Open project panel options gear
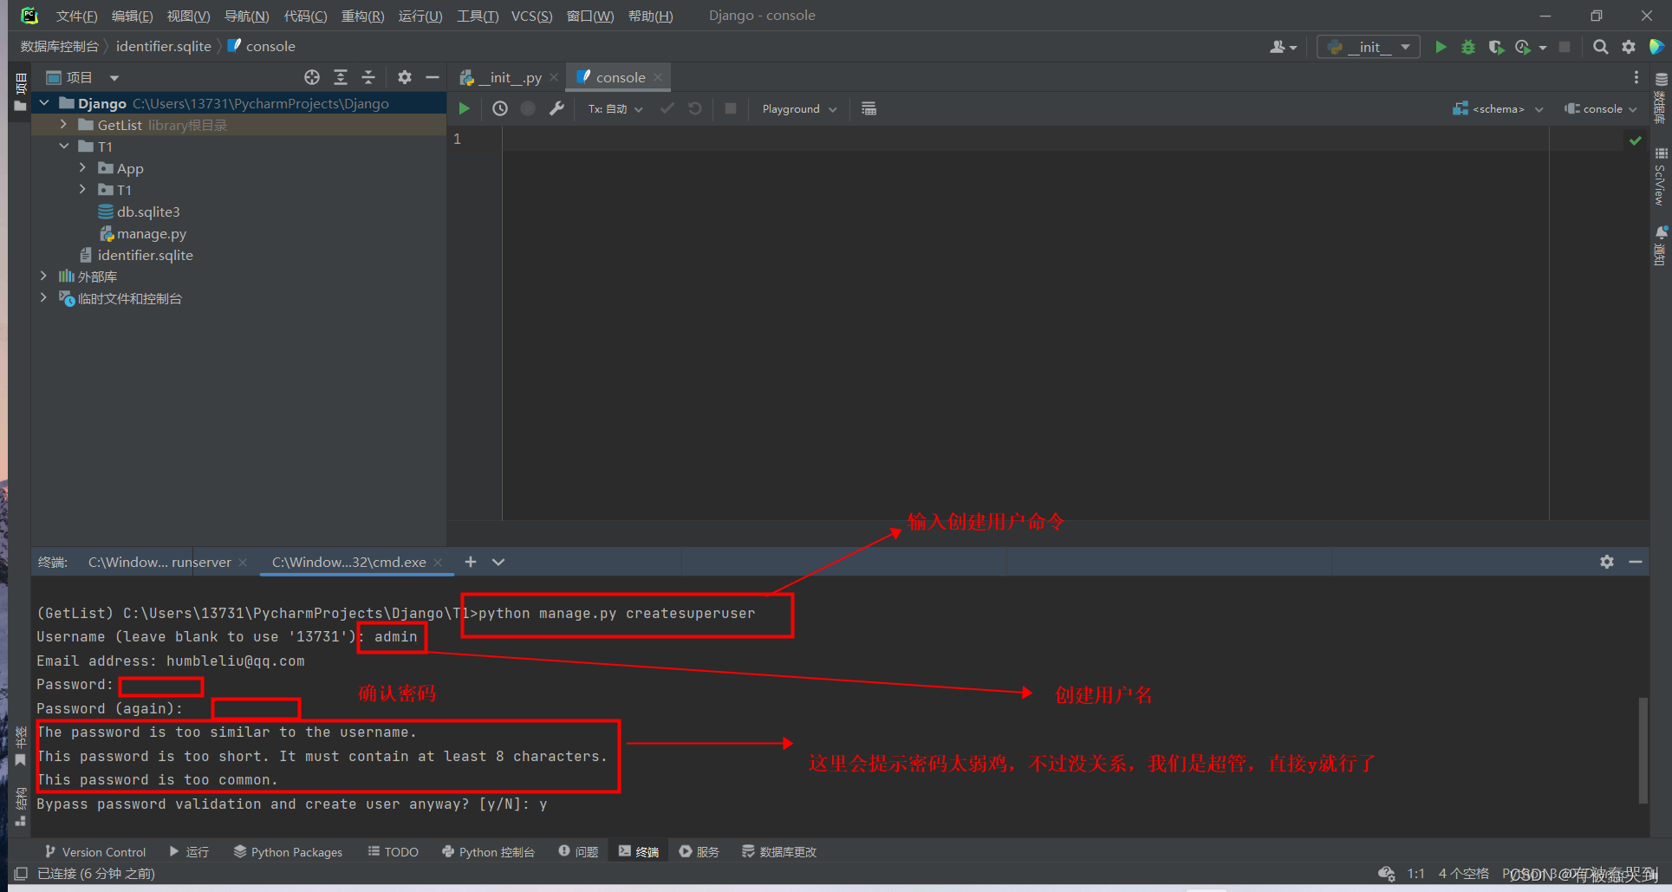The height and width of the screenshot is (892, 1672). 405,77
